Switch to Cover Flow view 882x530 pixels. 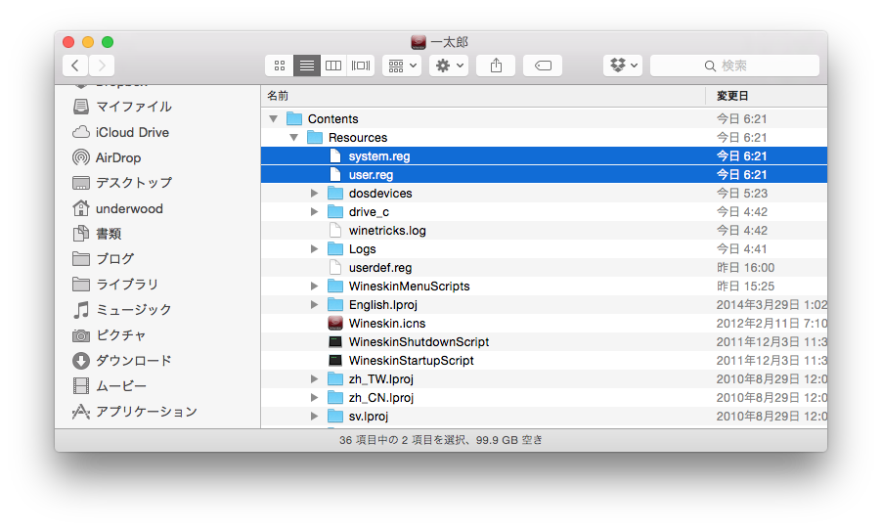click(x=361, y=66)
